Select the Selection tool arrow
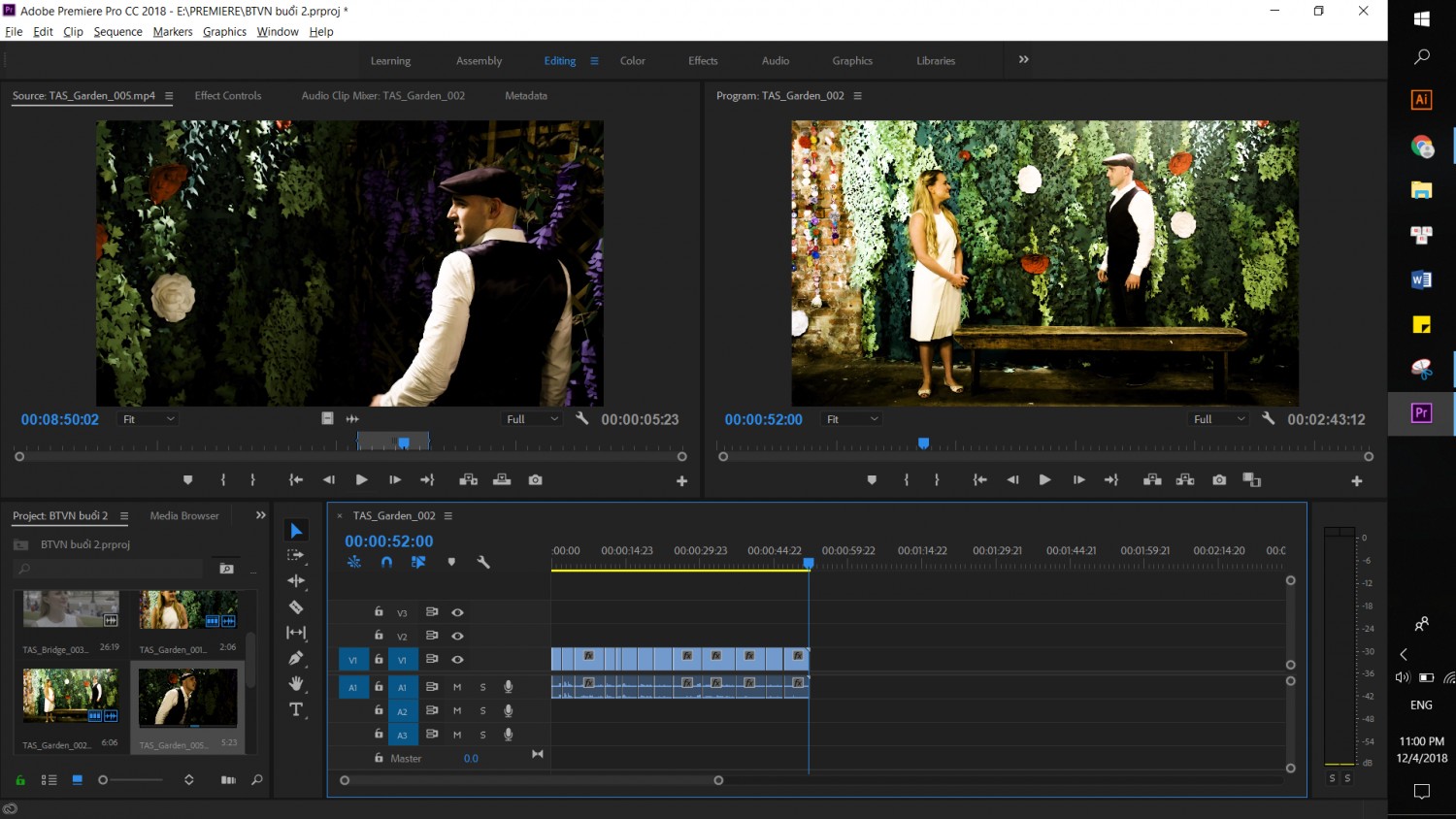The width and height of the screenshot is (1456, 819). pos(296,530)
